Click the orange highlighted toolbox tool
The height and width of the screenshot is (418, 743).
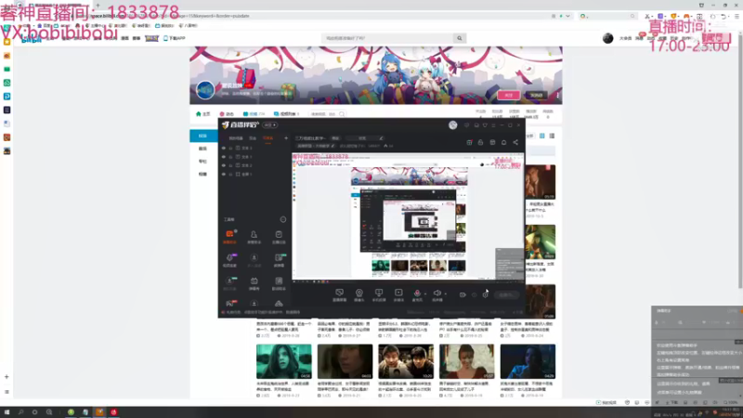[229, 237]
